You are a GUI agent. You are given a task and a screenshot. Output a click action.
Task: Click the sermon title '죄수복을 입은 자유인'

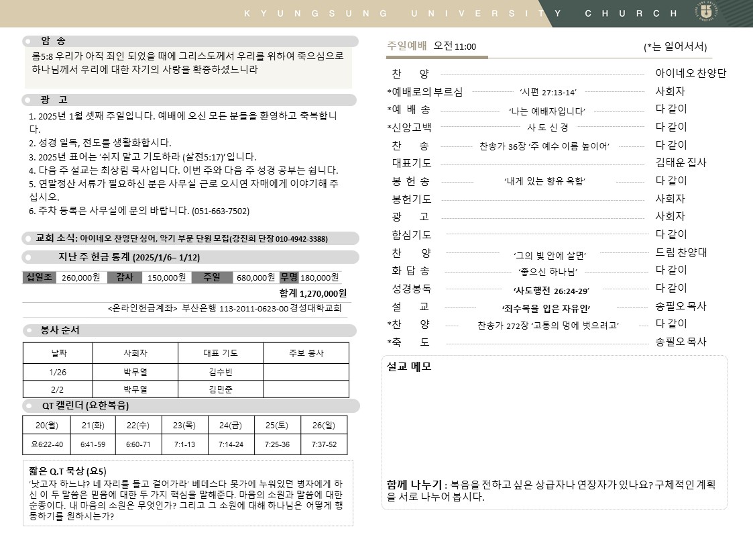(x=546, y=309)
